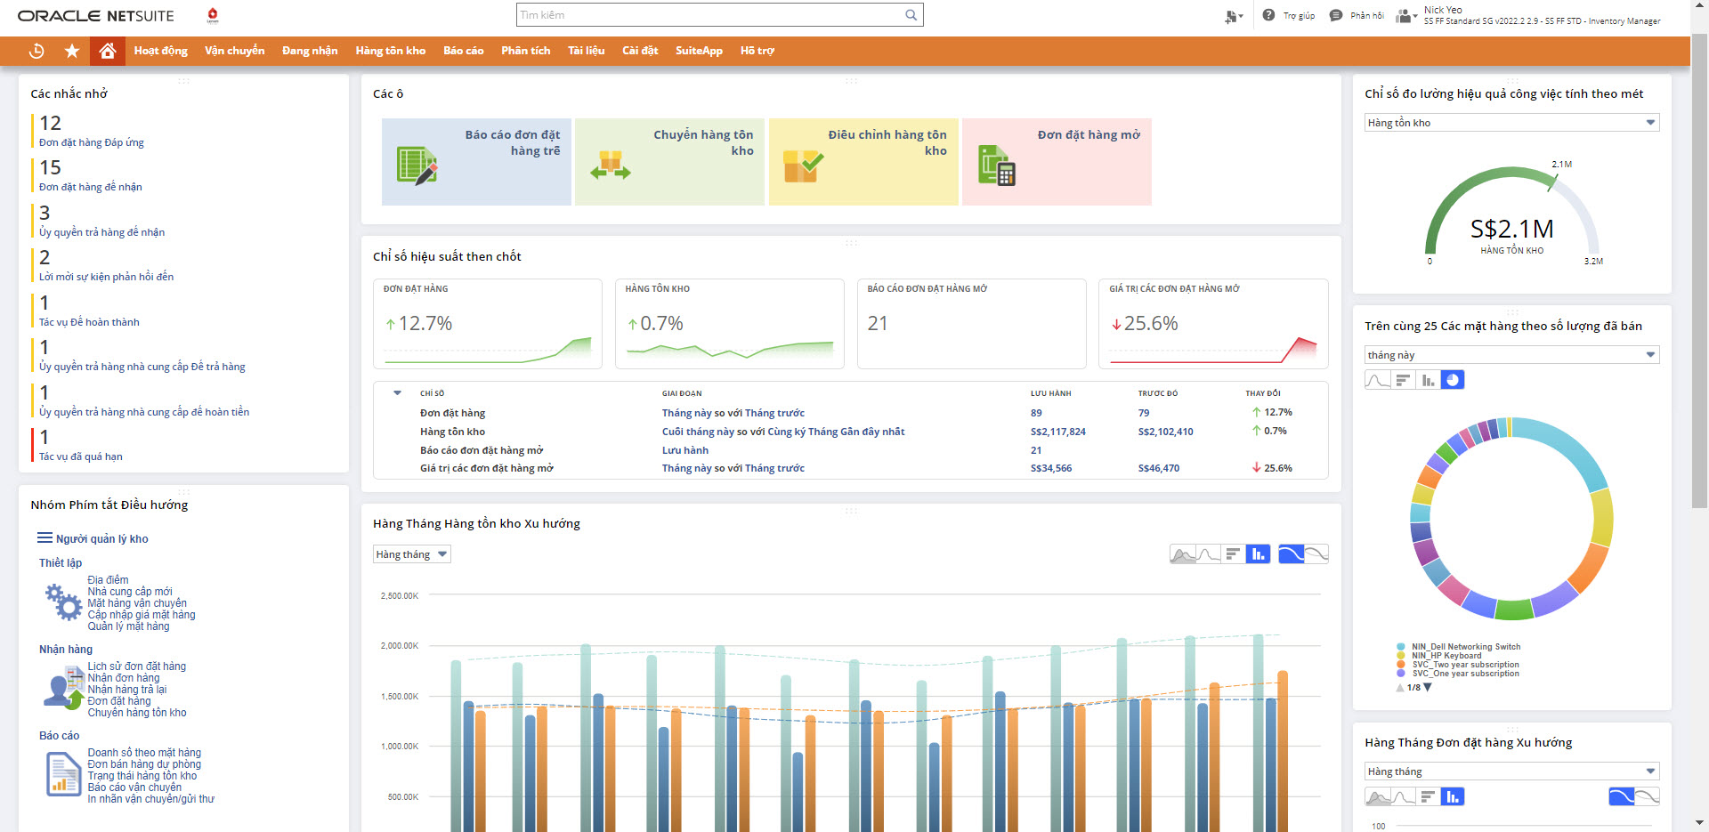Click the ĐƠN ĐẶT HÀNG KPI card
Image resolution: width=1709 pixels, height=832 pixels.
point(487,324)
